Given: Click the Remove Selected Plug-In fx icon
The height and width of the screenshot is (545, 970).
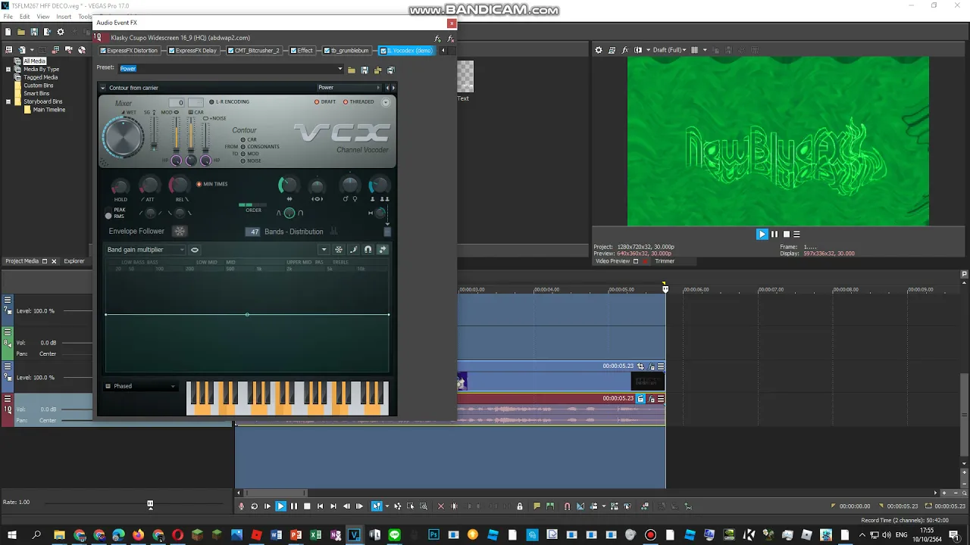Looking at the screenshot, I should tap(450, 38).
